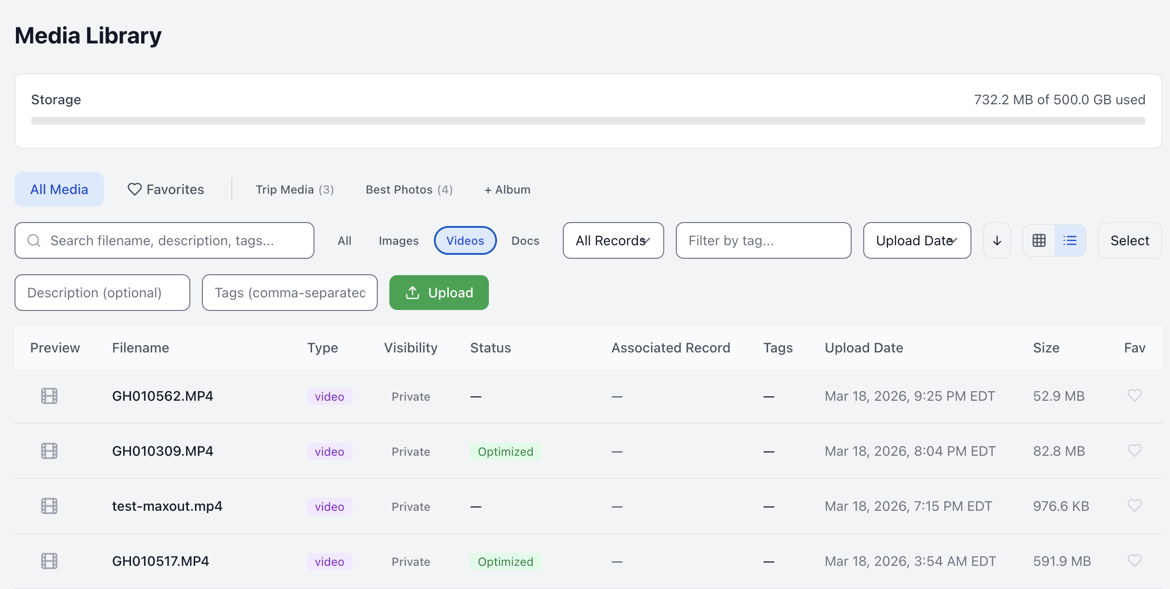
Task: Toggle favorite heart for GH010309.MP4
Action: 1134,450
